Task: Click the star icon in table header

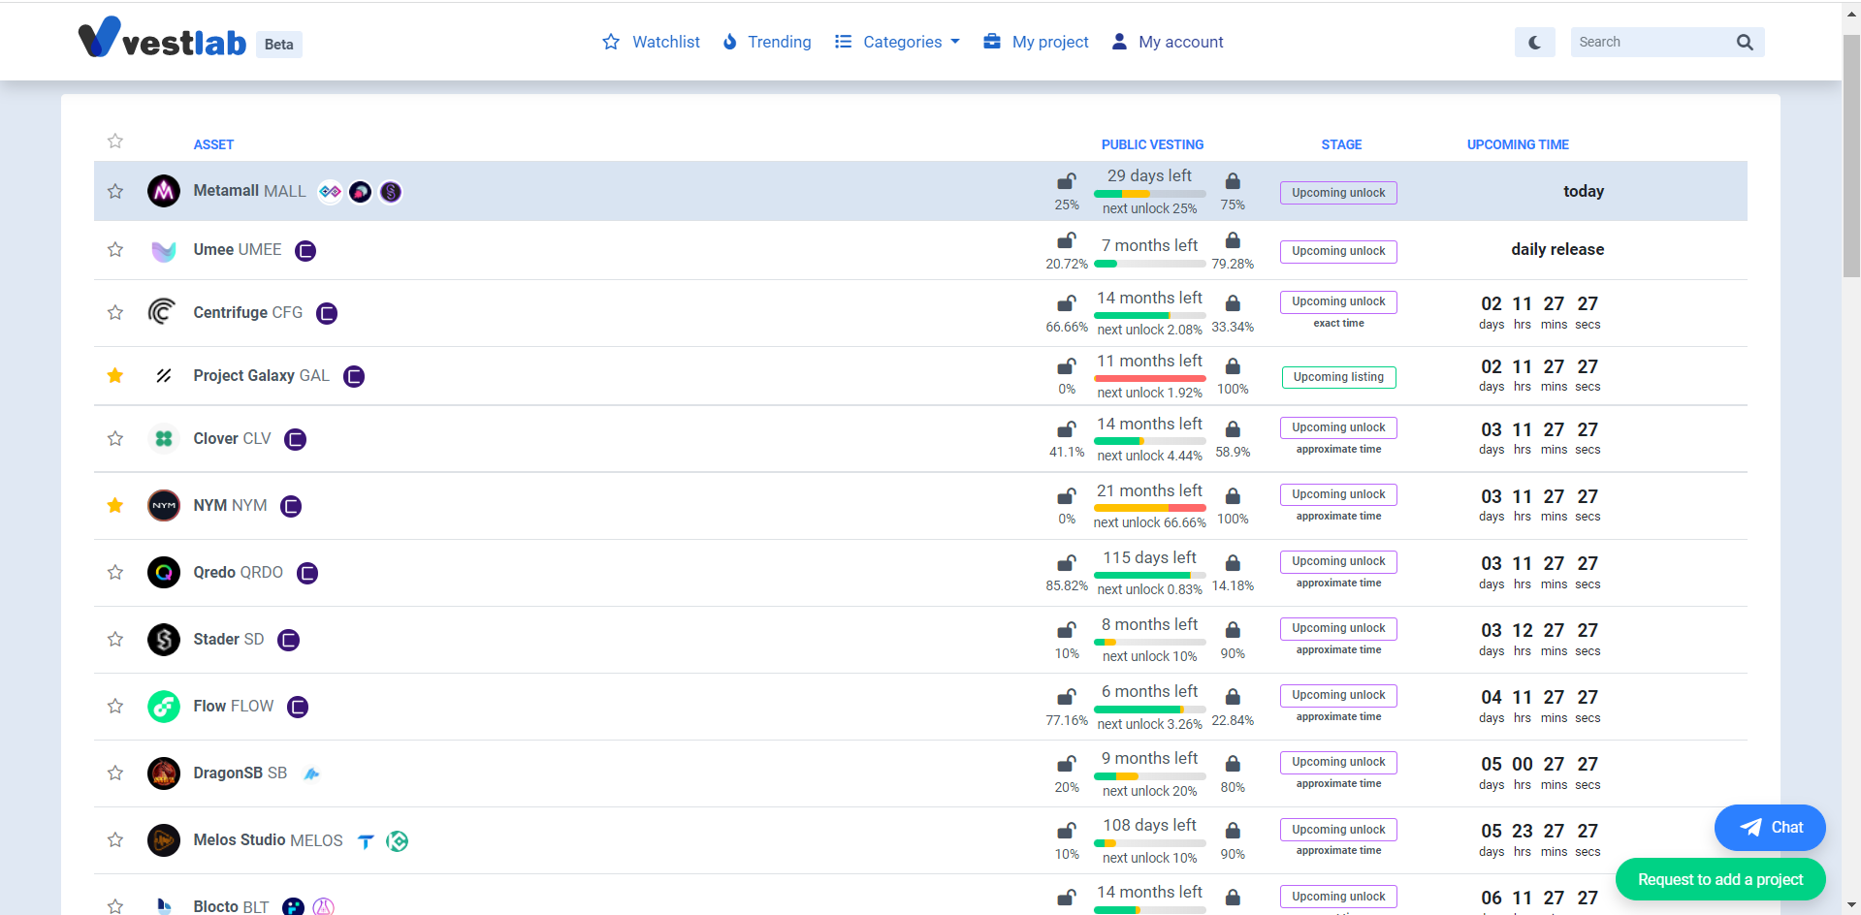Action: [x=115, y=141]
